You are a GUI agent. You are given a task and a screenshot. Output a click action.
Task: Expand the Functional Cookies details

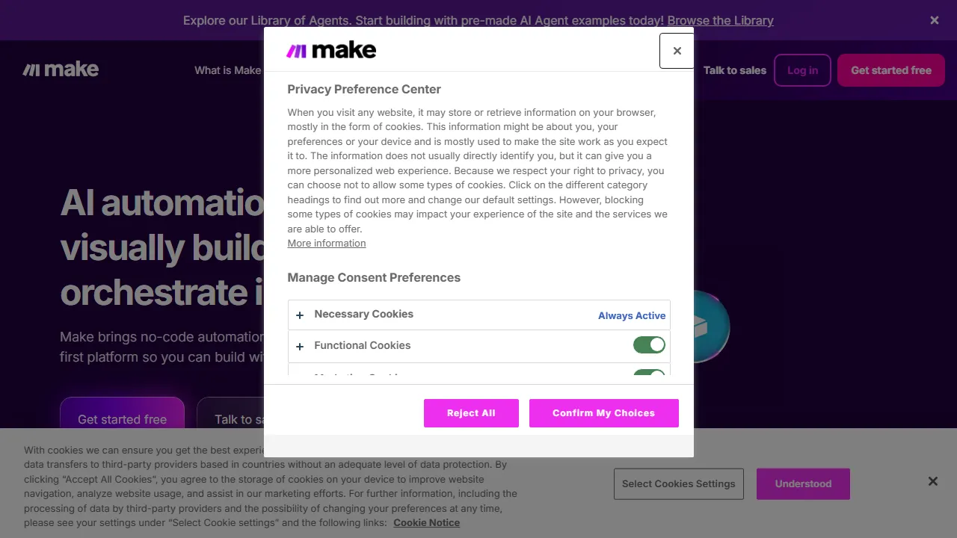[300, 346]
